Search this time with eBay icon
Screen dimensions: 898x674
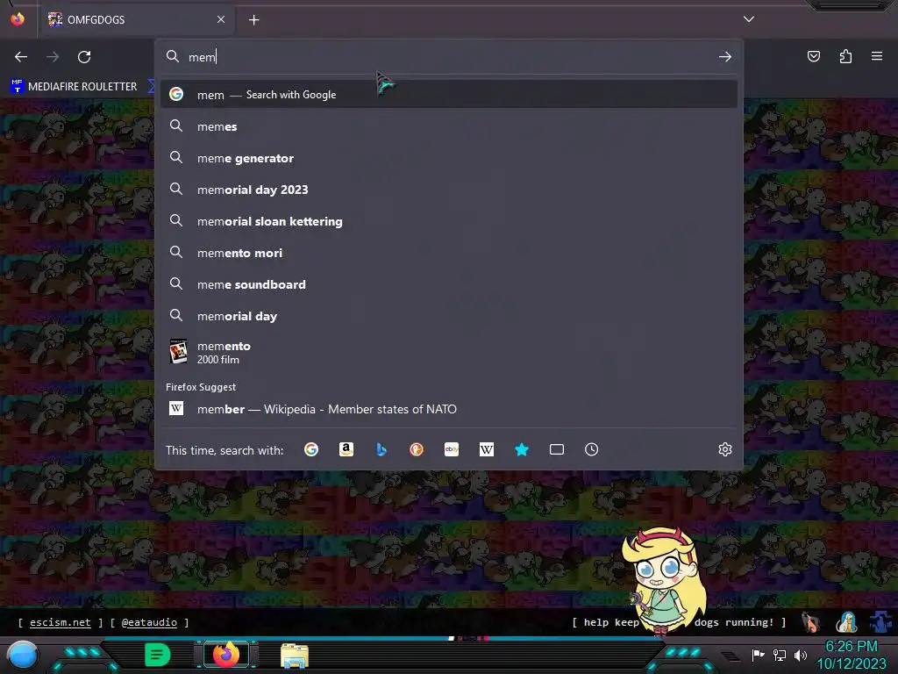tap(452, 449)
